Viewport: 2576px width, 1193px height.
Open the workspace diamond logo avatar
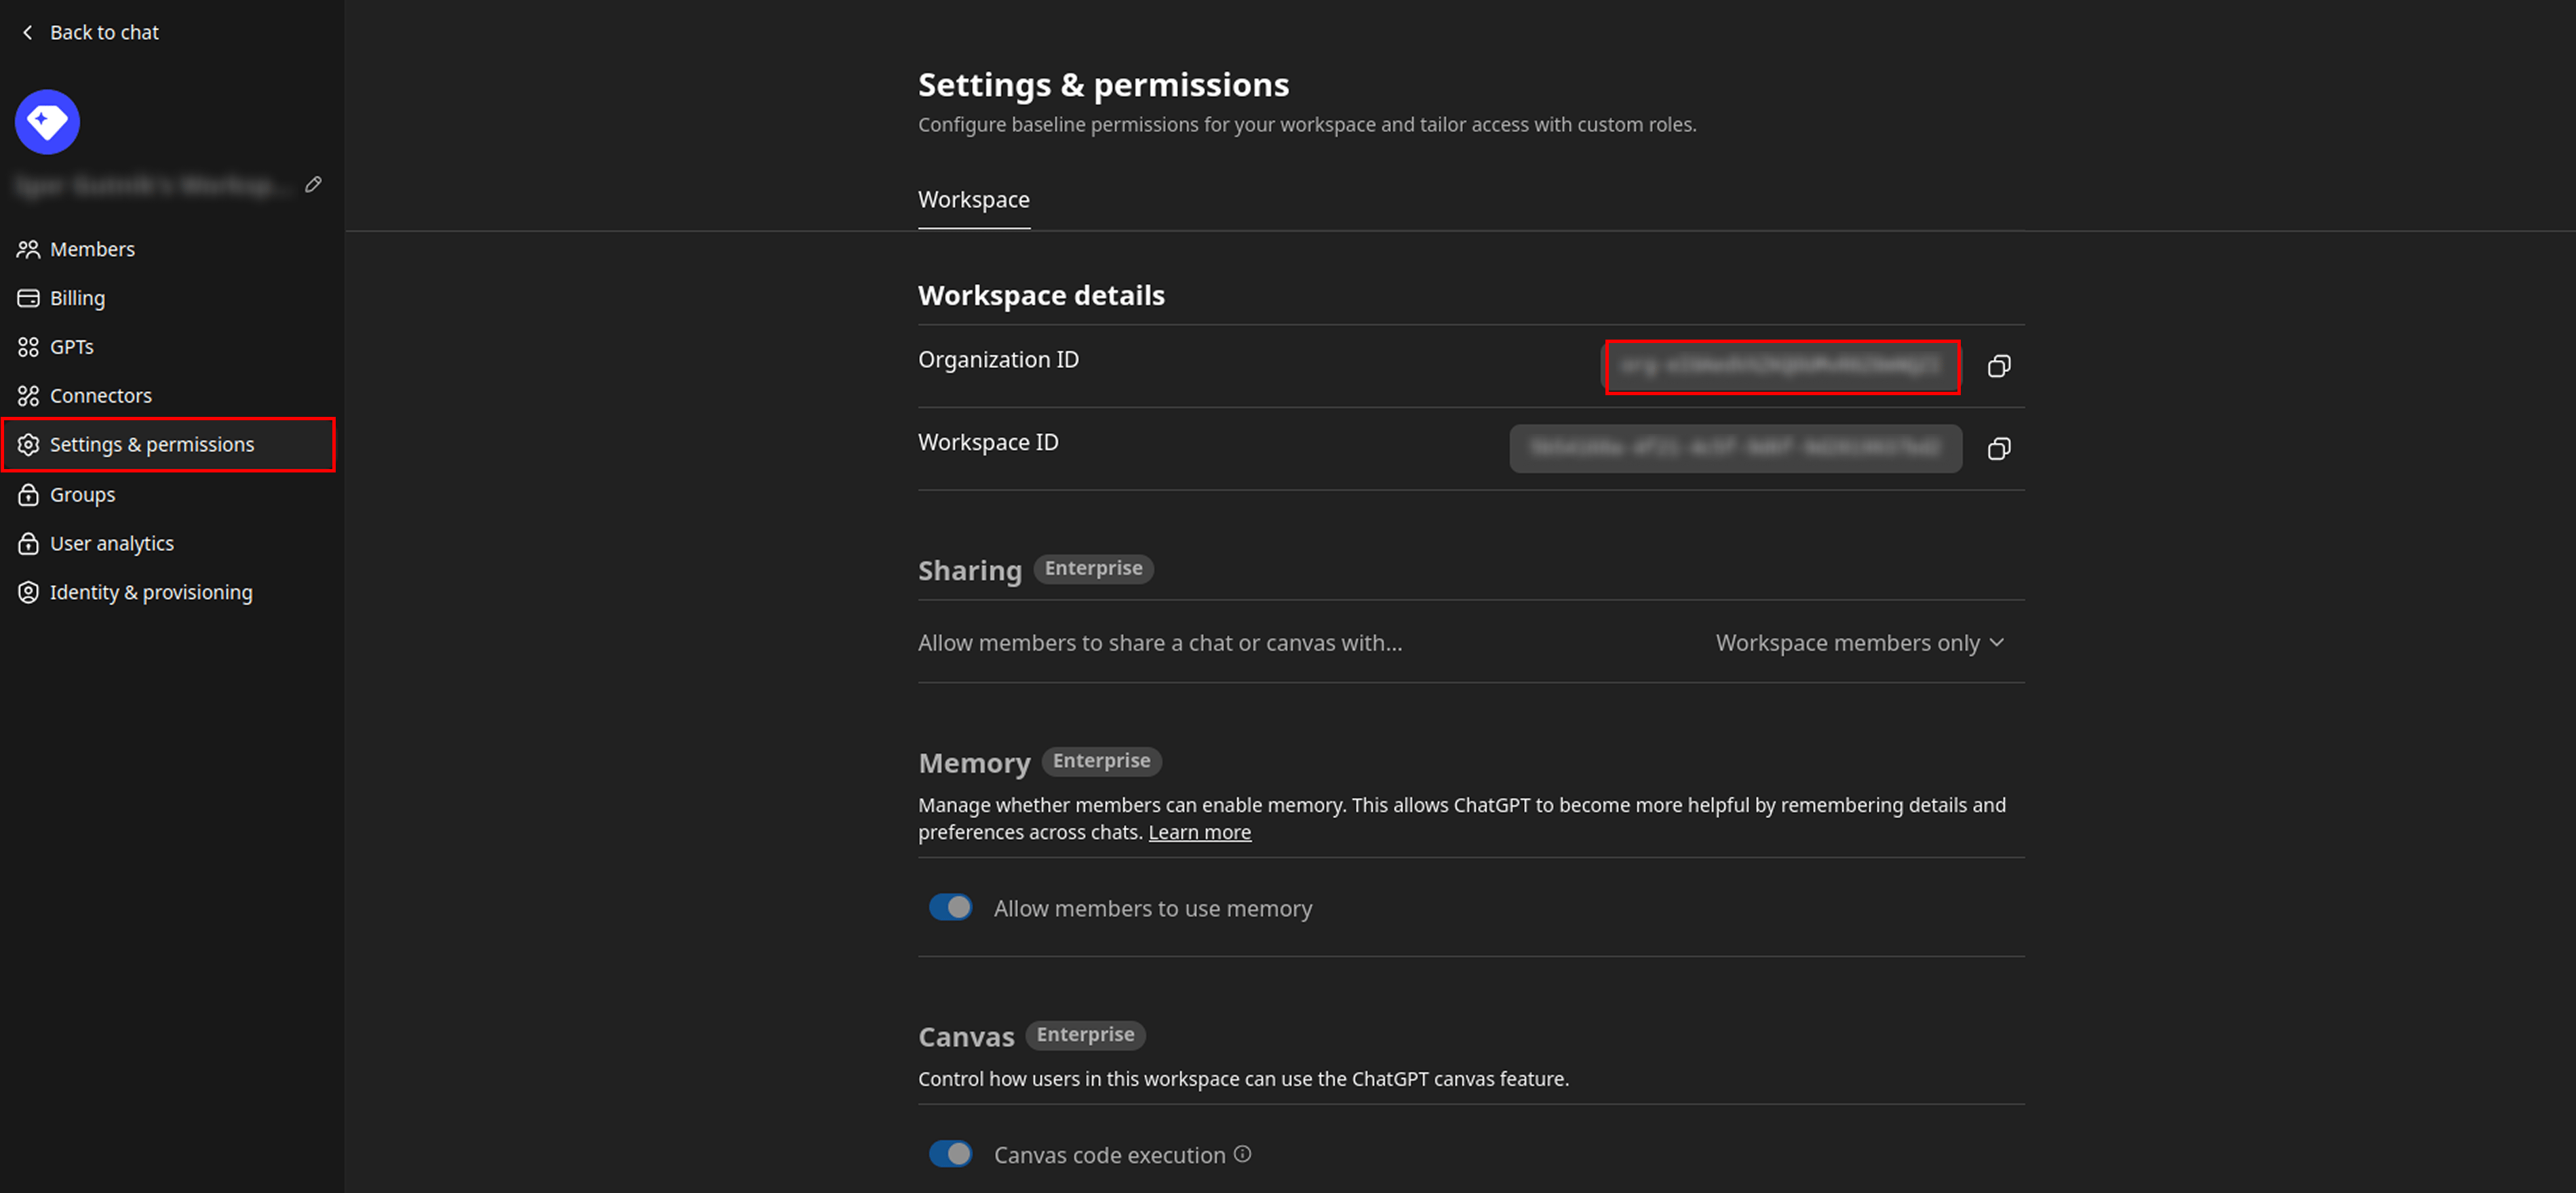click(x=47, y=122)
